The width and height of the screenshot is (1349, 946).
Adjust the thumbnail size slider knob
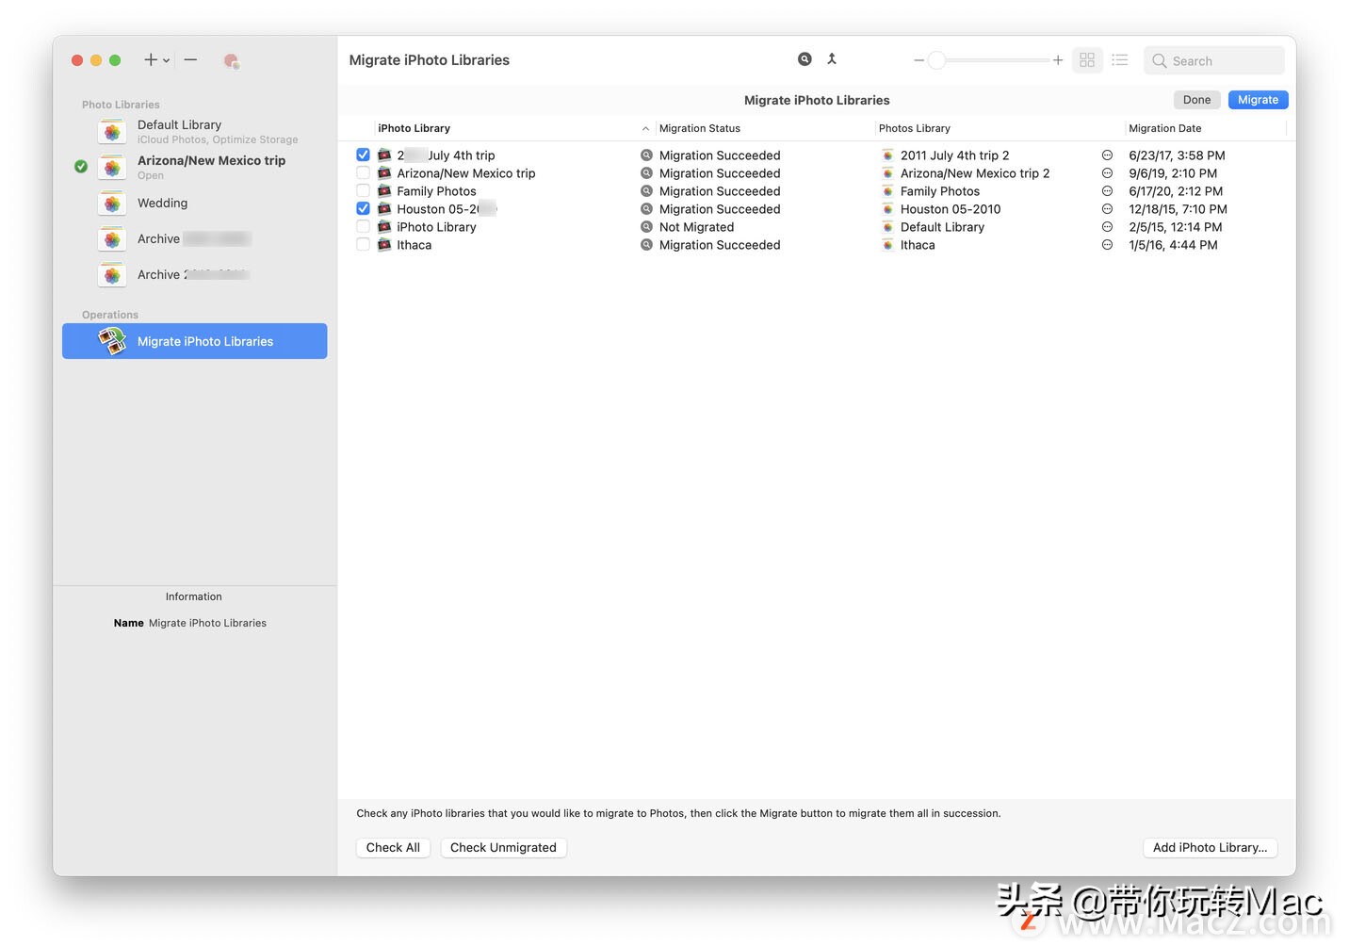click(936, 60)
